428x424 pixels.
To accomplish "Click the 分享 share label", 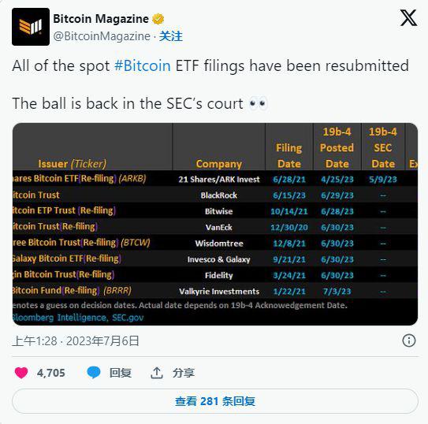I will click(x=184, y=373).
